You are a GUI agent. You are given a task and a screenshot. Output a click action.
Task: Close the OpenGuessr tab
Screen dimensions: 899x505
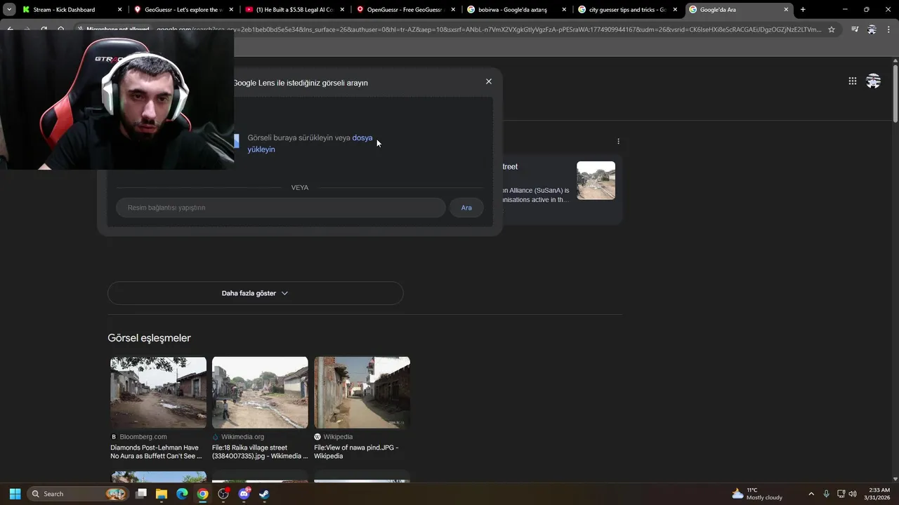[x=453, y=10]
